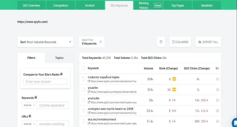Open the Sort Most Valuable Keywords dropdown
237x127 pixels.
pos(45,42)
